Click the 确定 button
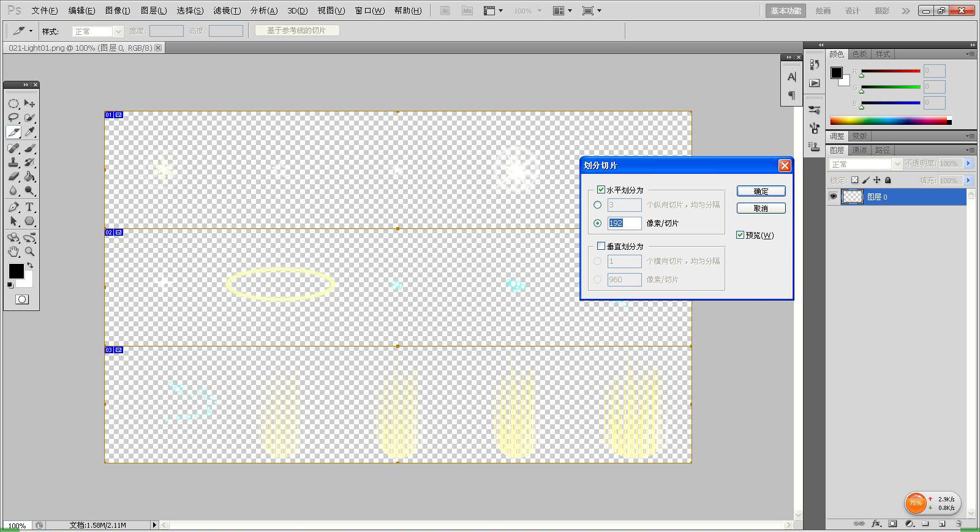This screenshot has width=980, height=532. tap(761, 191)
